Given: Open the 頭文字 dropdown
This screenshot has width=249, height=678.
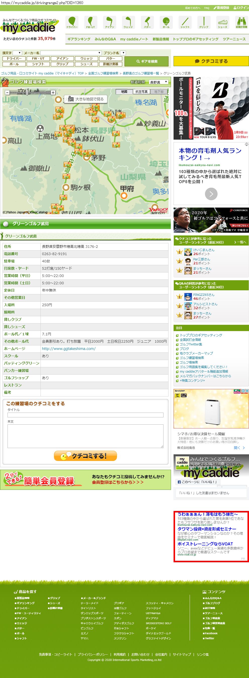Looking at the screenshot, I should 17,53.
